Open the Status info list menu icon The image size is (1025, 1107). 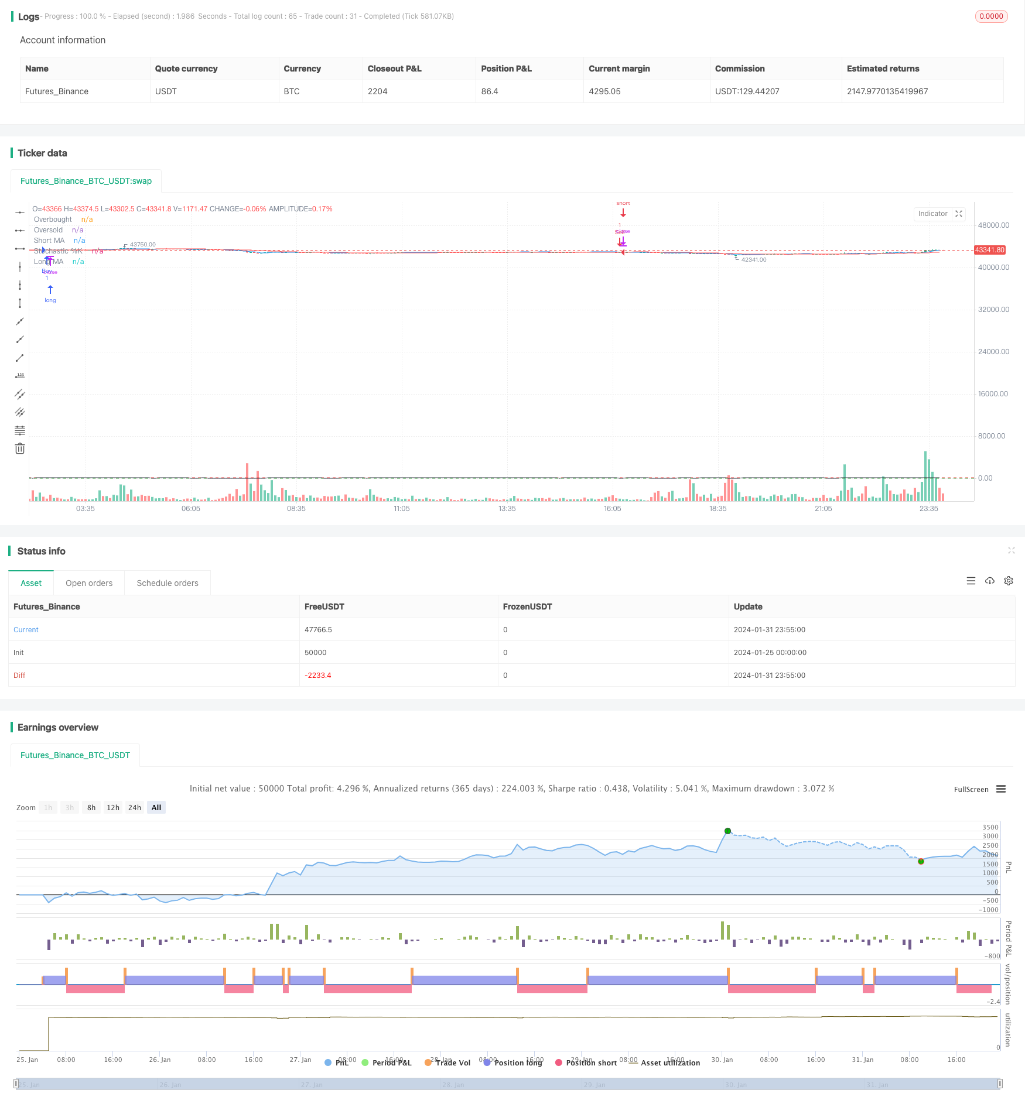pyautogui.click(x=971, y=581)
